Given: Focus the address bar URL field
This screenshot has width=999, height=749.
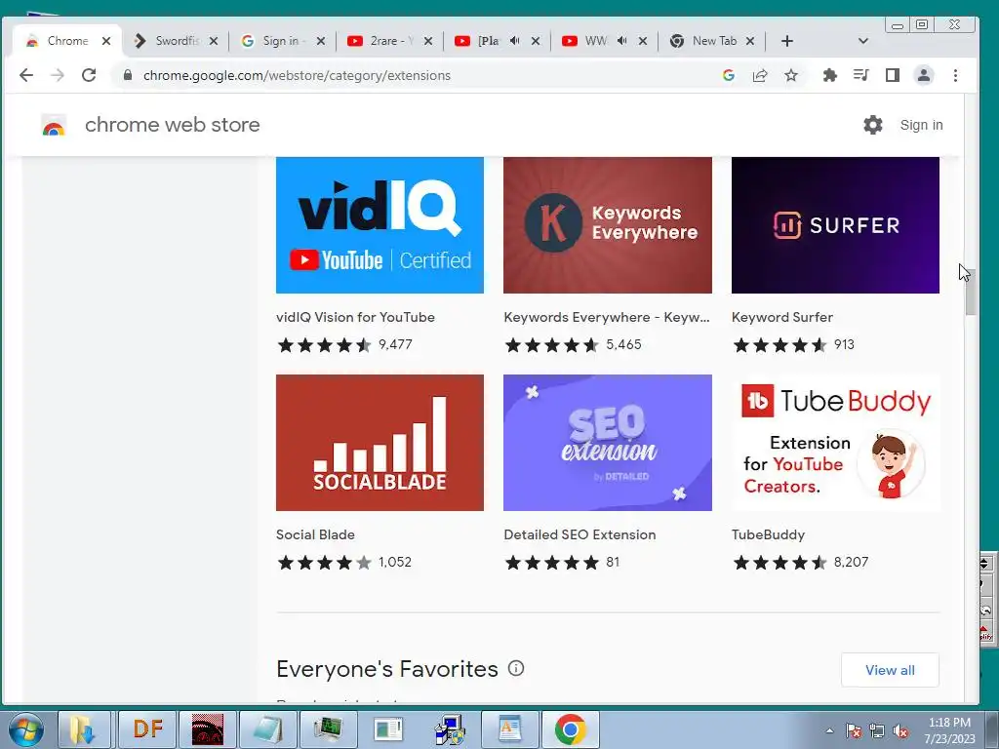Looking at the screenshot, I should (x=420, y=75).
